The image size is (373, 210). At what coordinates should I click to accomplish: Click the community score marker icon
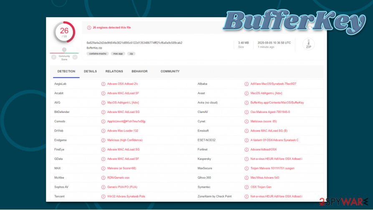click(64, 50)
